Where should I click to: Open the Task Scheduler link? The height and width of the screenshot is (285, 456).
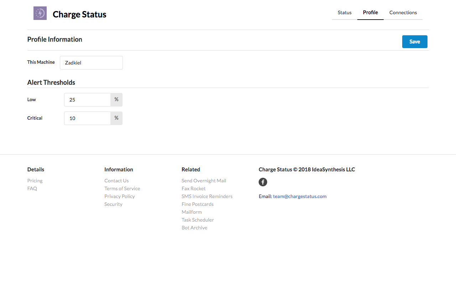(198, 220)
